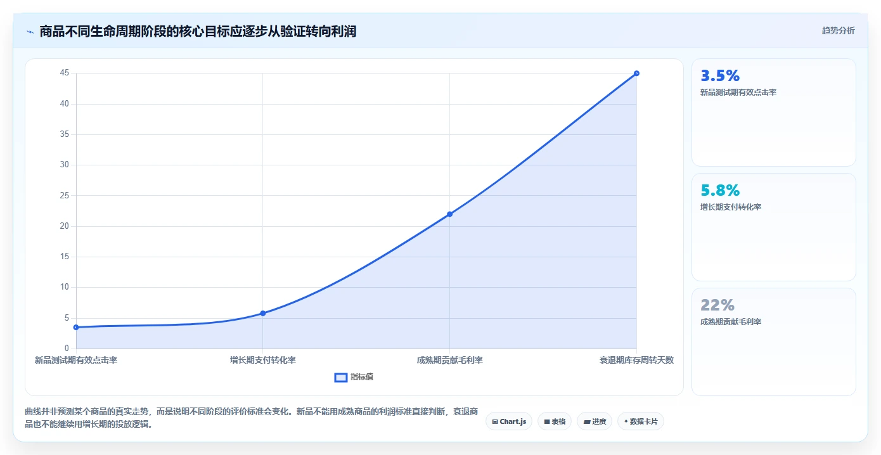This screenshot has width=881, height=455.
Task: Click the y-axis value 25
Action: [65, 196]
